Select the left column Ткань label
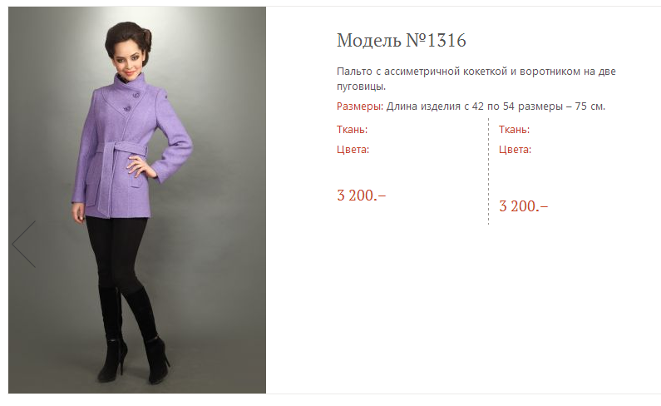The image size is (661, 406). pos(352,130)
